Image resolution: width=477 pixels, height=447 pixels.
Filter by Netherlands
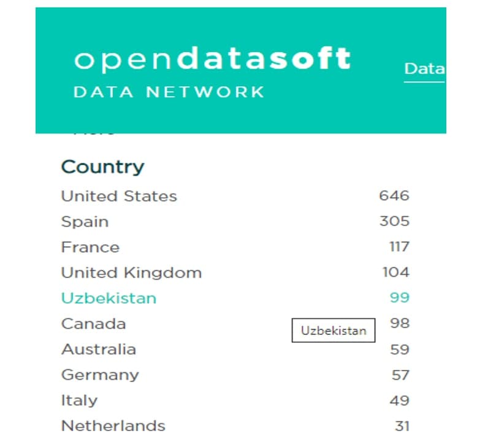coord(113,426)
